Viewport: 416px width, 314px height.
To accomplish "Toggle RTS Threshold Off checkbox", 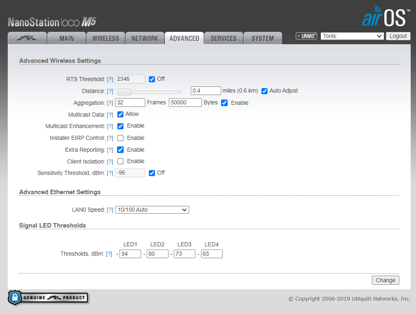I will tap(152, 79).
